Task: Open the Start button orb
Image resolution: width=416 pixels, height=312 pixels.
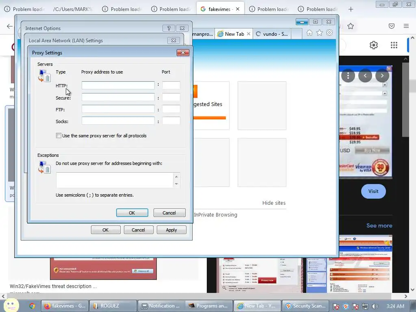Action: tap(11, 305)
